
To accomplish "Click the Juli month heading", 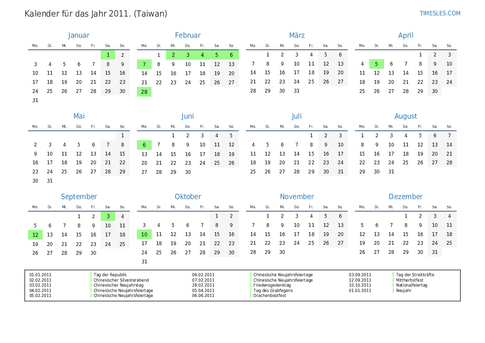I will [297, 116].
